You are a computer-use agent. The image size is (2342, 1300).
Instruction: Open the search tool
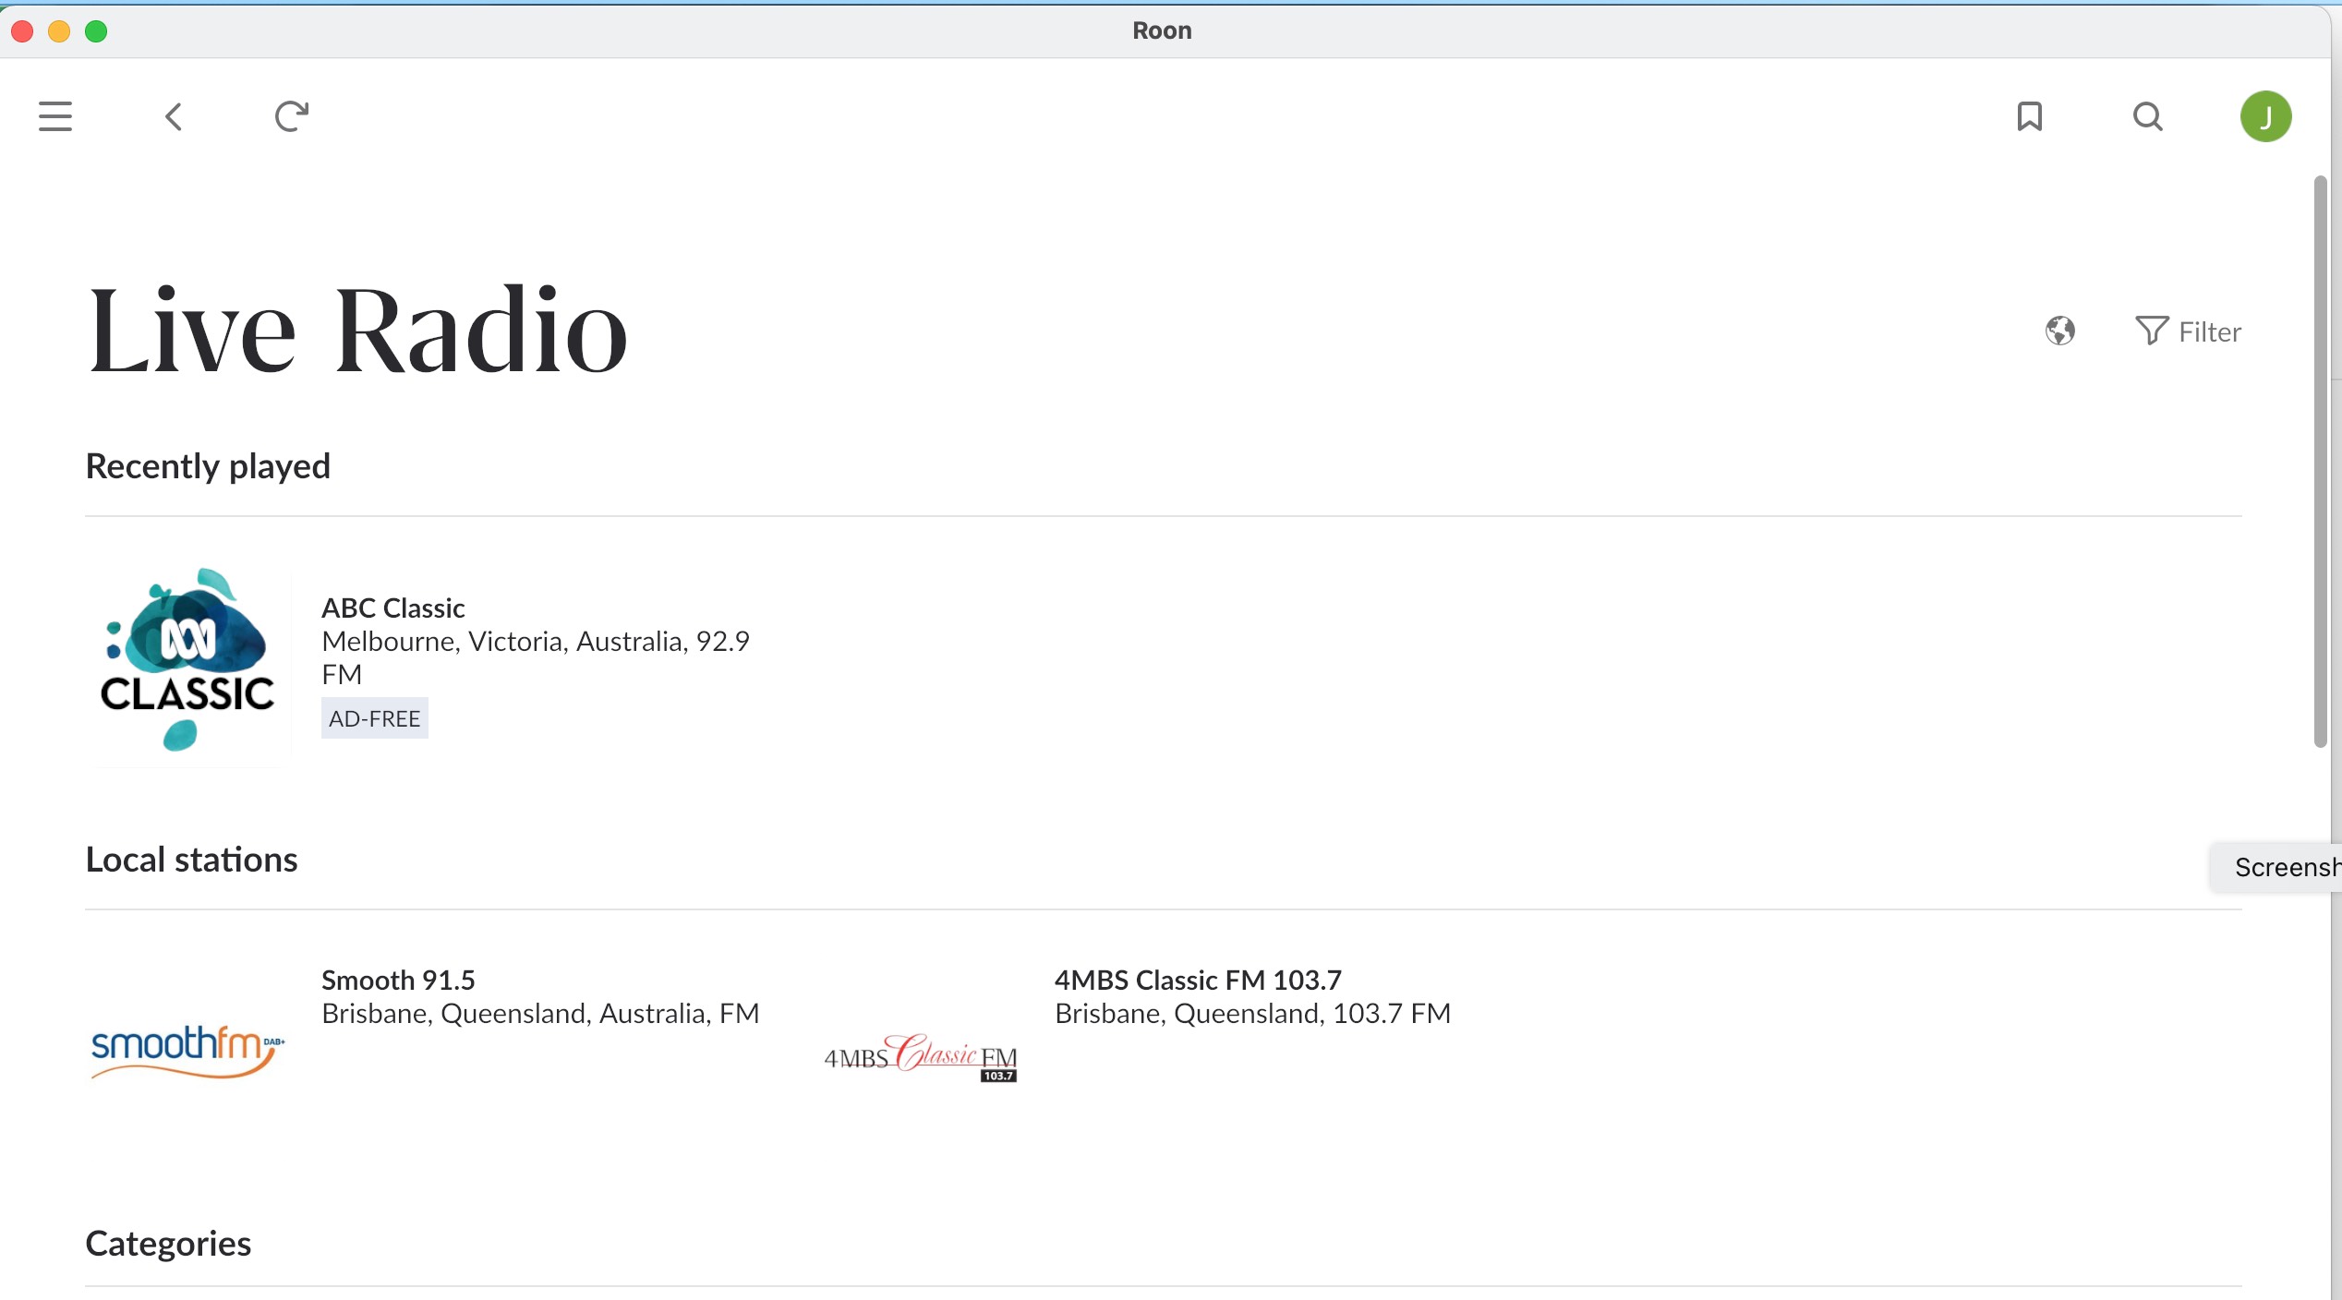tap(2148, 118)
